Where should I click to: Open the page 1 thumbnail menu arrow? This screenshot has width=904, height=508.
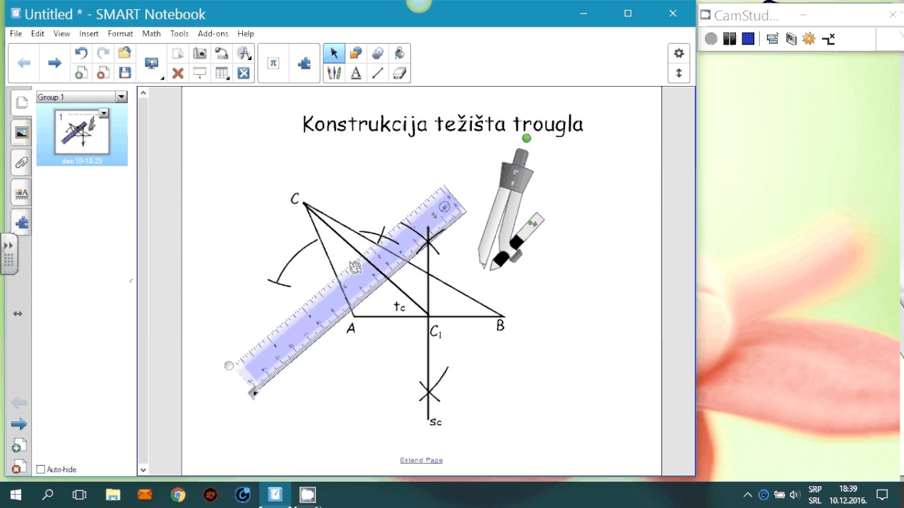pyautogui.click(x=104, y=114)
